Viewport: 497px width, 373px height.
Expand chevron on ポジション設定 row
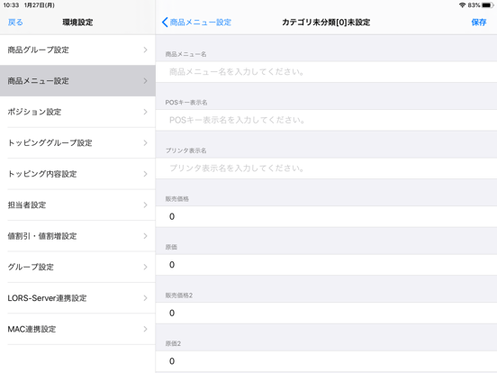point(145,112)
